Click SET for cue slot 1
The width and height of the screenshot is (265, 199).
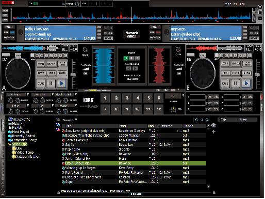pos(210,97)
